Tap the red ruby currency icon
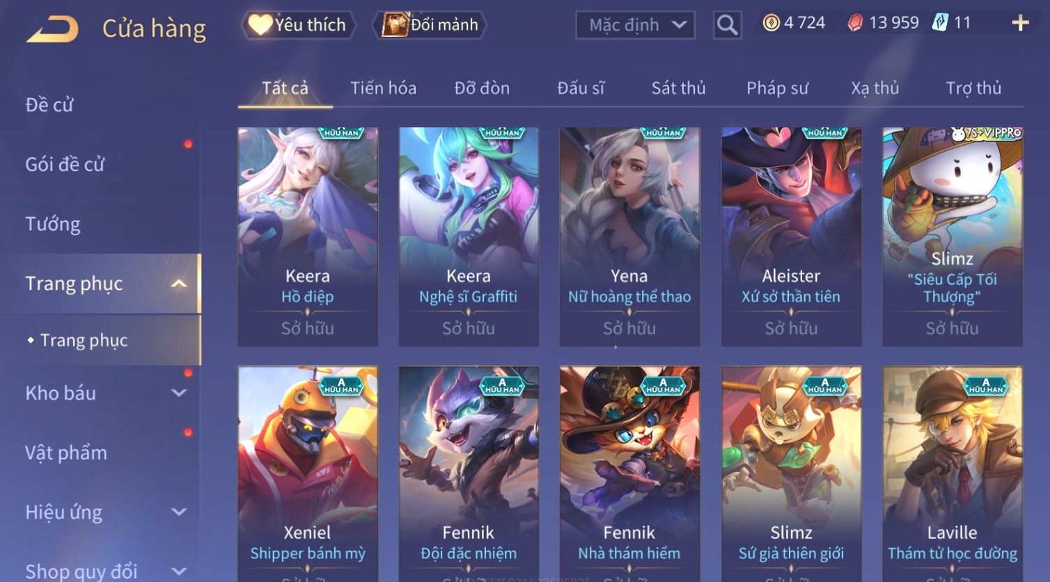This screenshot has height=582, width=1050. point(855,23)
